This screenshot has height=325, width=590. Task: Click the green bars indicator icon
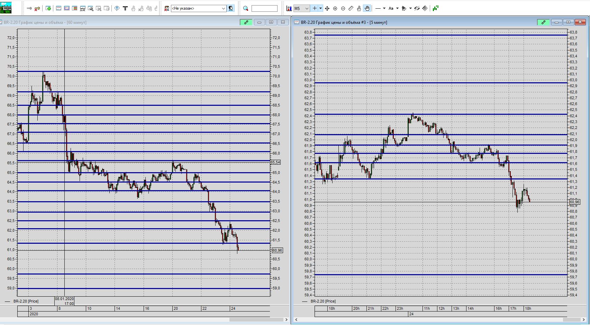436,8
